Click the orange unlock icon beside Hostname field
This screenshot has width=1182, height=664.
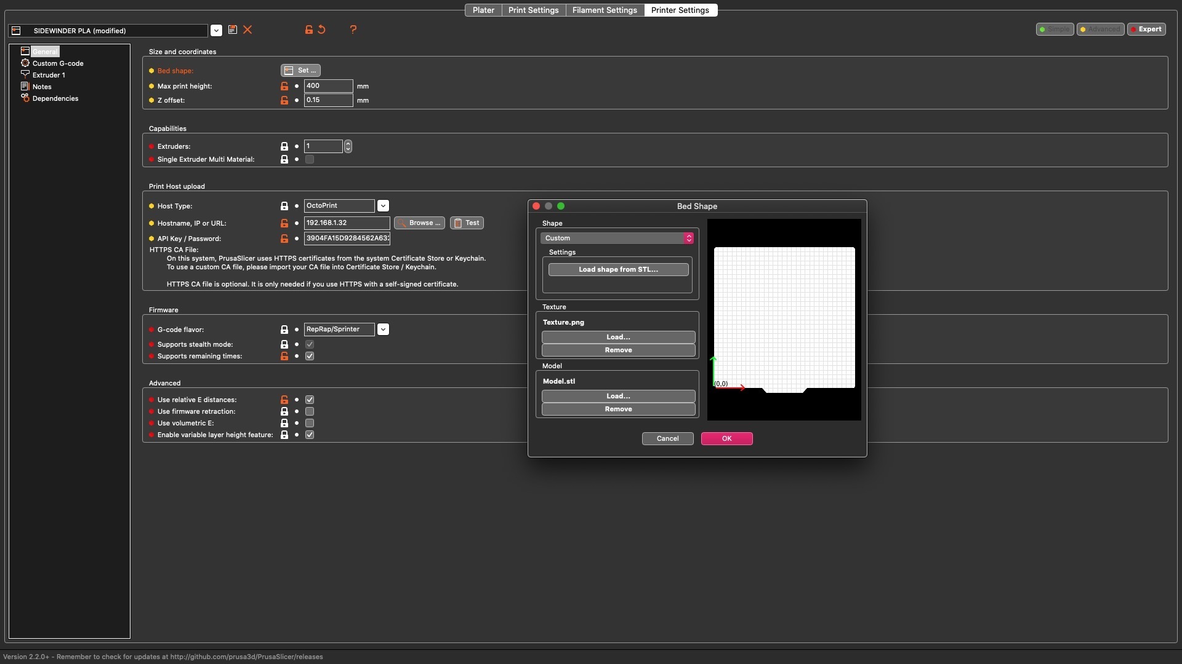point(284,223)
